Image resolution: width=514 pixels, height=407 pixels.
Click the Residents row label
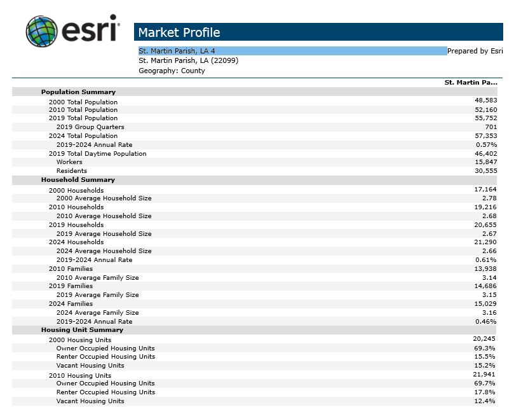pyautogui.click(x=72, y=170)
